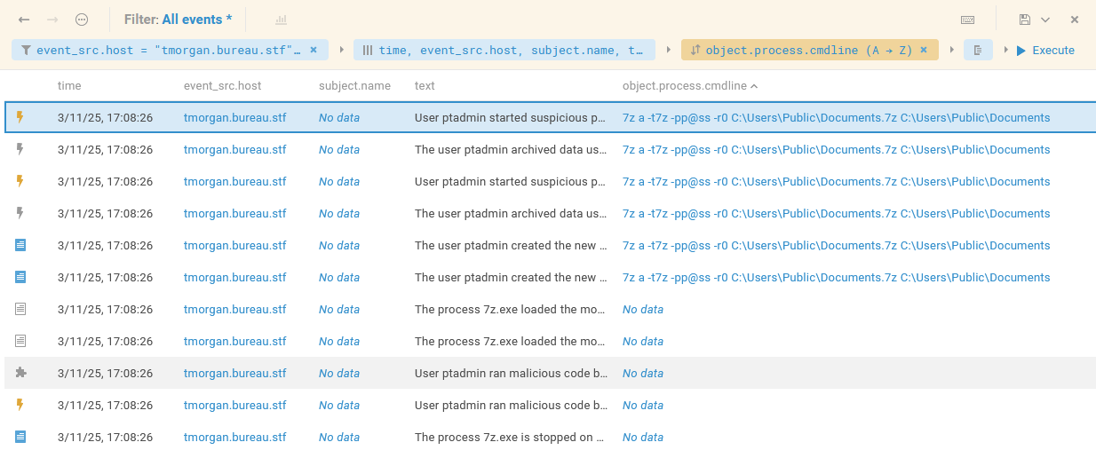Remove the object.process.cmdline sorting
Viewport: 1096px width, 466px height.
[924, 50]
